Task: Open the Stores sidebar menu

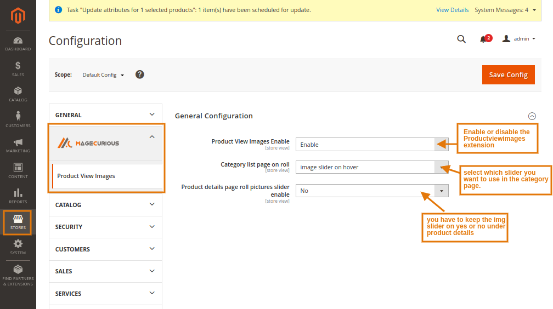Action: pos(18,222)
